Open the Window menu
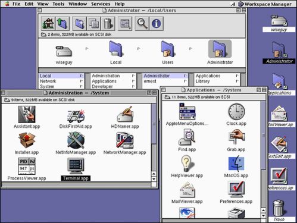The width and height of the screenshot is (297, 223). coord(77,4)
